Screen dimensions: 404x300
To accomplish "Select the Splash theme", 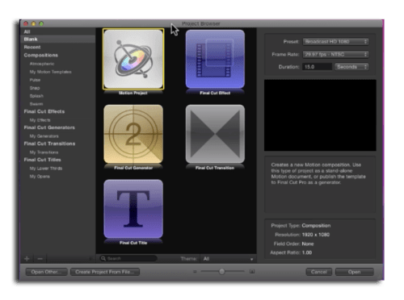I will tap(36, 96).
